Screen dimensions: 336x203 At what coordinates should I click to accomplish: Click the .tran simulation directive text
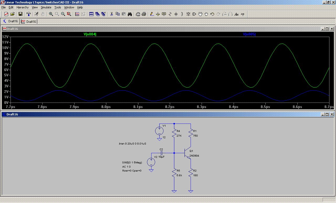tap(133, 144)
